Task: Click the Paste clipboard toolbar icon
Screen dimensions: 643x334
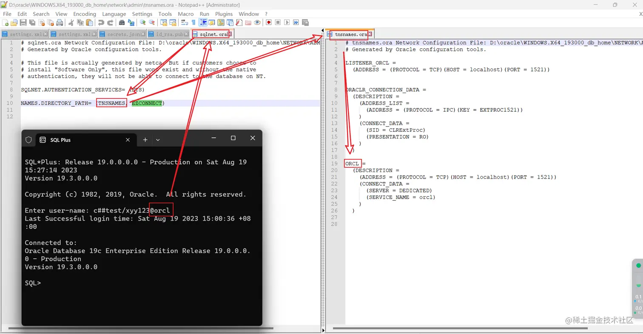Action: coord(89,23)
